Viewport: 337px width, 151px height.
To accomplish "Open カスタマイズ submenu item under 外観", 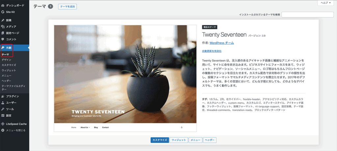I will tap(8, 65).
